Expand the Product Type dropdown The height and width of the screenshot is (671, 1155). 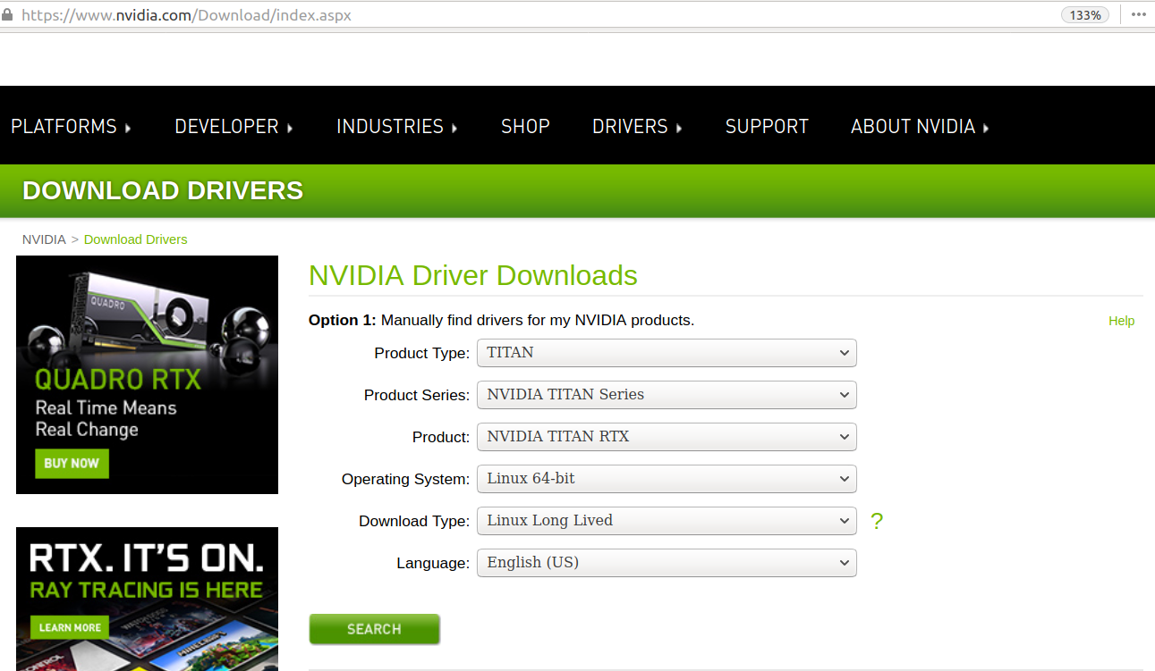pyautogui.click(x=667, y=353)
